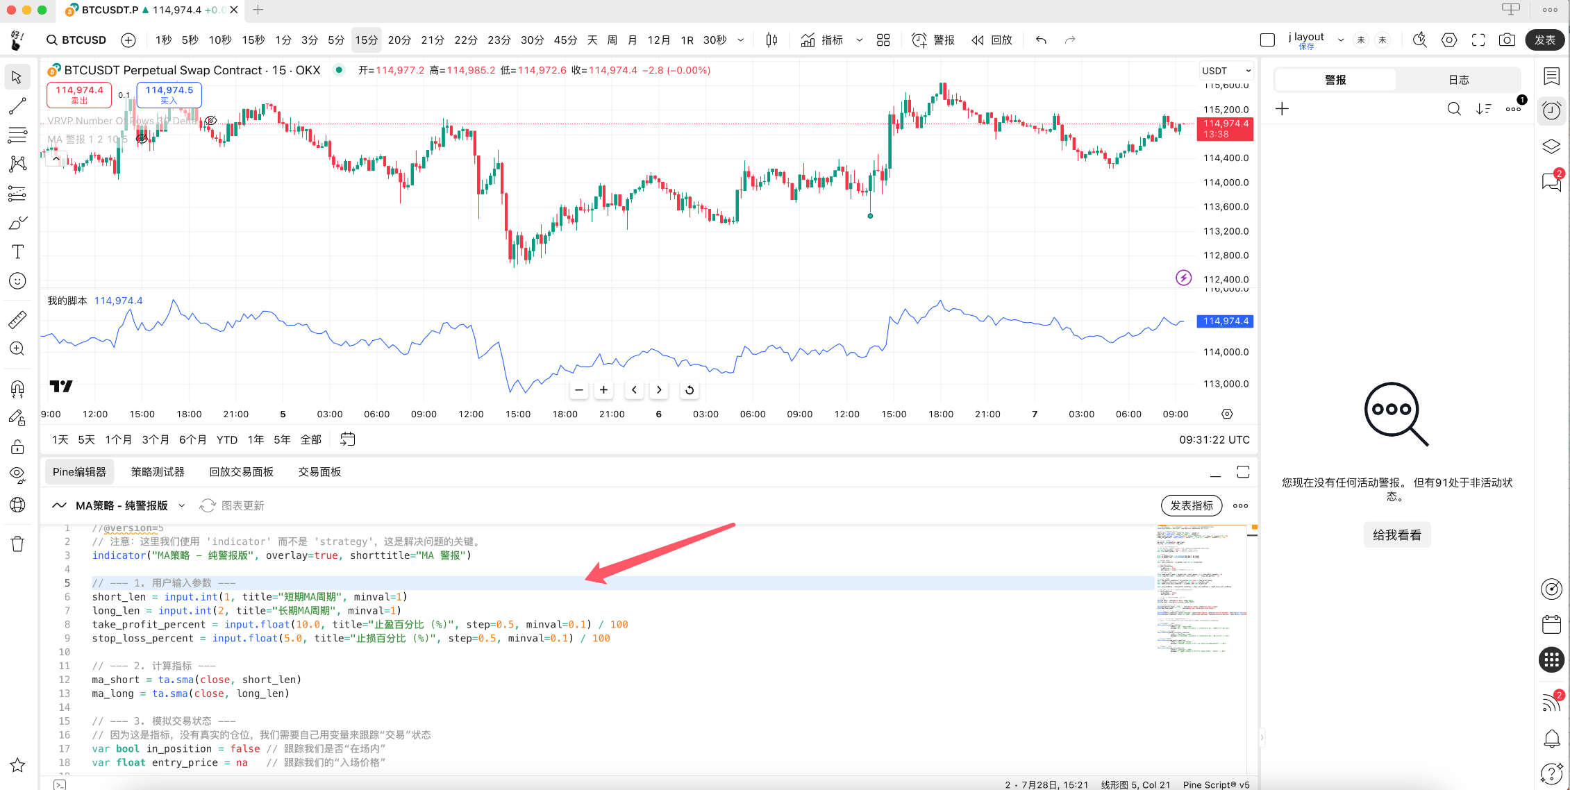Select the cursor arrow tool
1570x790 pixels.
click(17, 77)
